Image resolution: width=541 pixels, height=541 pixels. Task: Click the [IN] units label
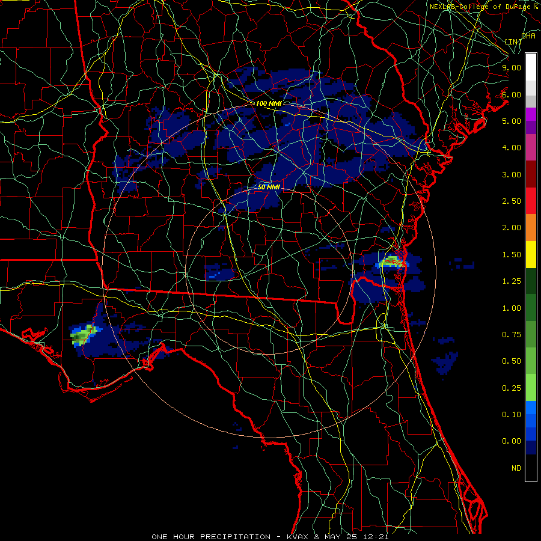tap(513, 41)
